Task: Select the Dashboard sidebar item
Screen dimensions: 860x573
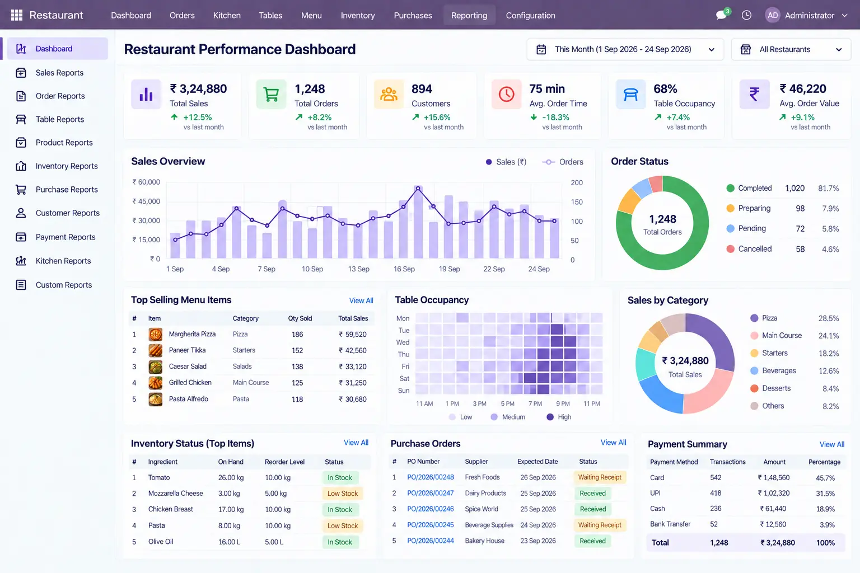Action: (x=58, y=49)
